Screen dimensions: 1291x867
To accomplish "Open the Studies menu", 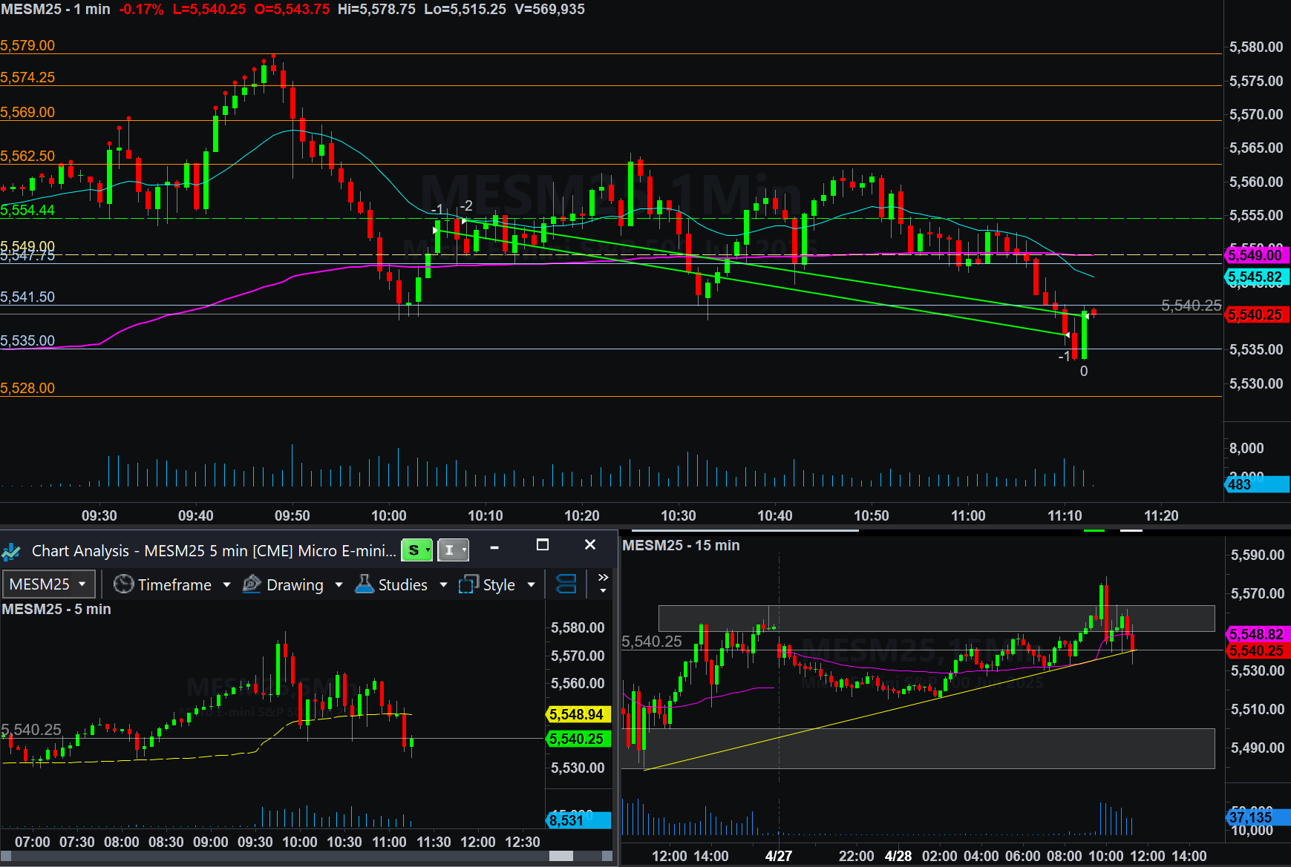I will (402, 585).
